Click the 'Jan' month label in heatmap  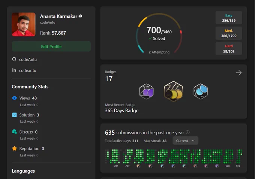tap(228, 166)
